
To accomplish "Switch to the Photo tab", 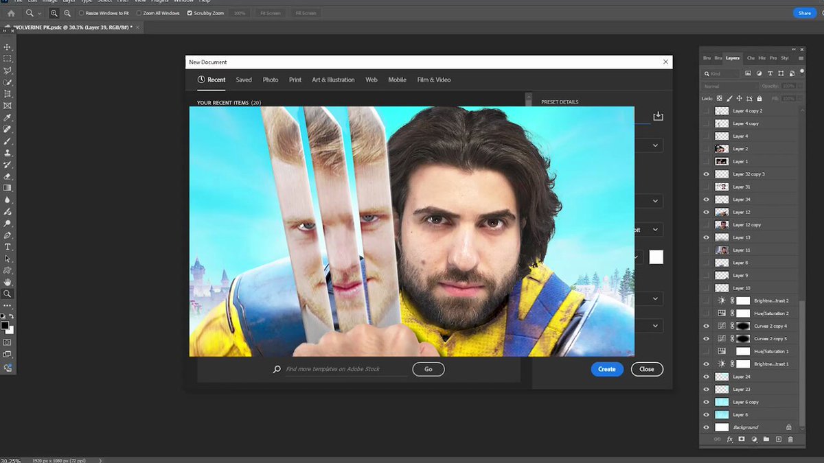I will click(271, 80).
